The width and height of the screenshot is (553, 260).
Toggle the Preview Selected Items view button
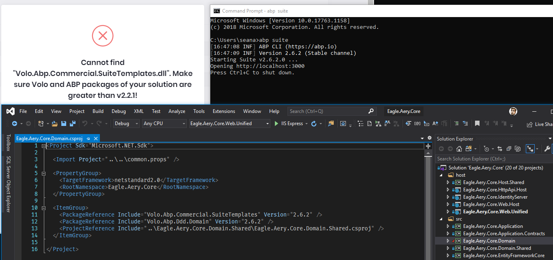(x=530, y=149)
